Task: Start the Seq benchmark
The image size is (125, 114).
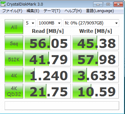Action: pos(14,43)
